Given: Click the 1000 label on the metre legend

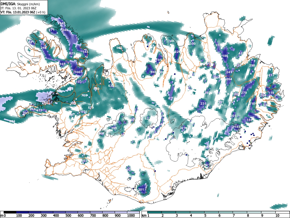Looking at the screenshot, I should pos(131,216).
